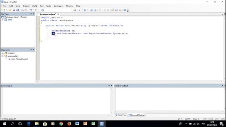Open Google Chrome from the taskbar

click(x=61, y=124)
